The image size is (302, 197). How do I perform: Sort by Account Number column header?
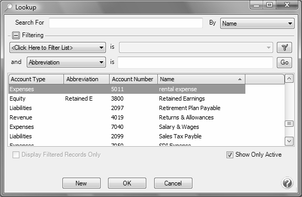(134, 79)
